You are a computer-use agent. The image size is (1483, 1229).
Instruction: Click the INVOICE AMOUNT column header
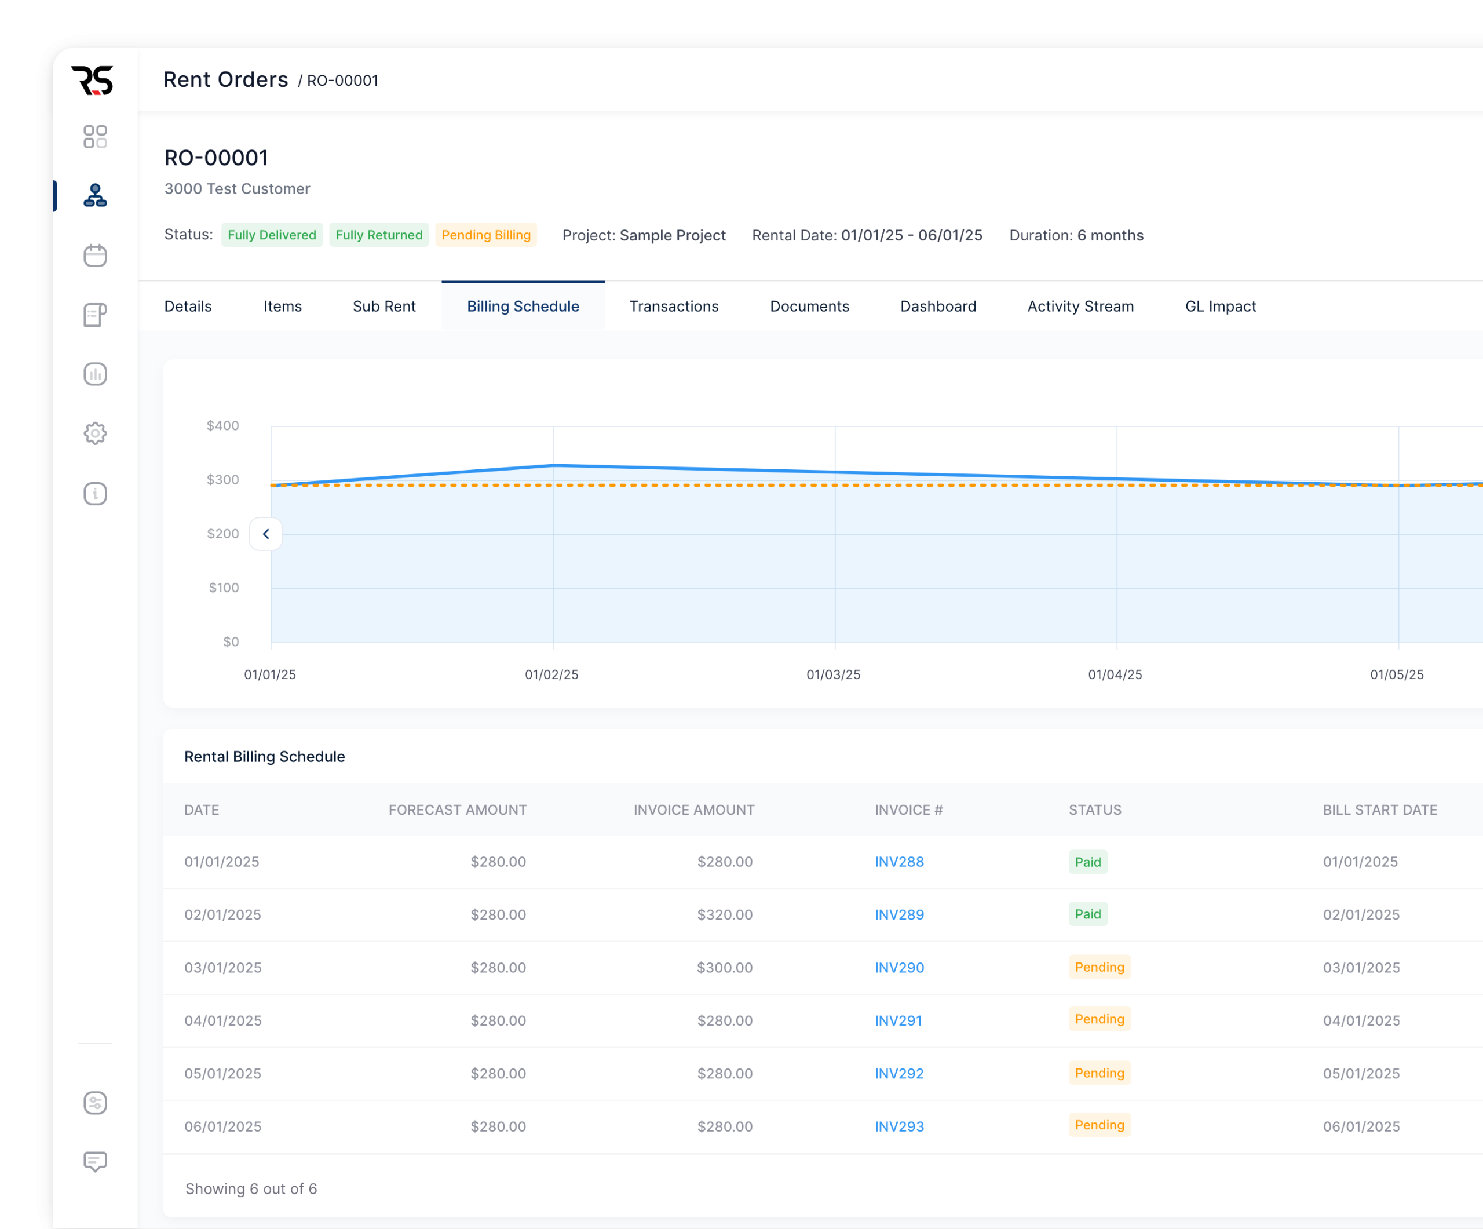coord(693,810)
